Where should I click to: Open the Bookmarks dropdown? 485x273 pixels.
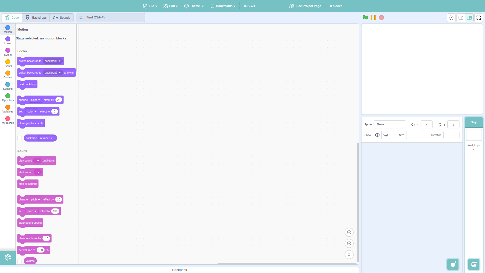223,6
